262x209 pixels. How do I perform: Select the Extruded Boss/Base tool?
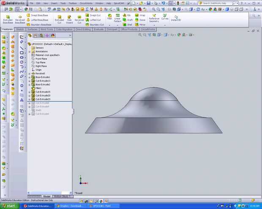[x=8, y=19]
